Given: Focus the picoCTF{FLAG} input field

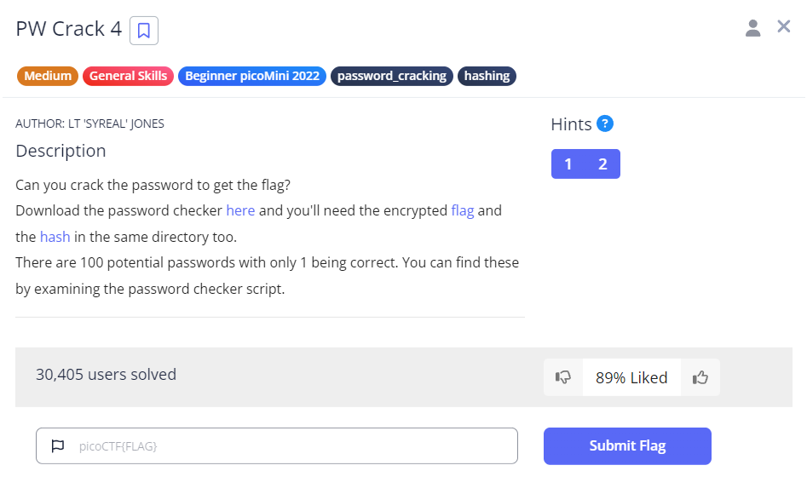Looking at the screenshot, I should pos(290,445).
